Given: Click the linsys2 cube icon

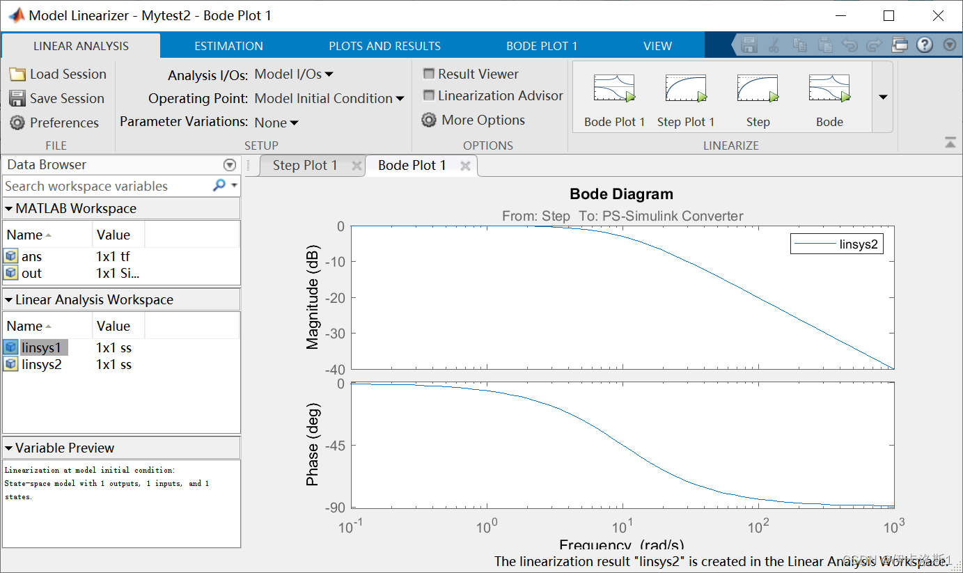Looking at the screenshot, I should (11, 364).
